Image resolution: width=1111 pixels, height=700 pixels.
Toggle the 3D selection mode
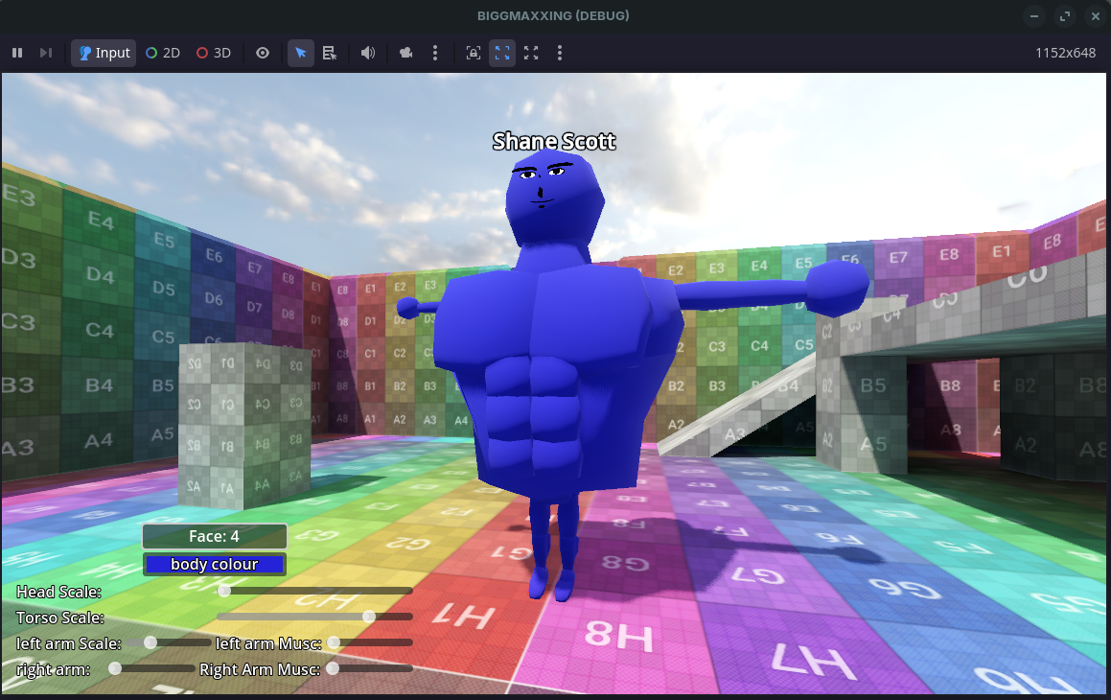pyautogui.click(x=214, y=53)
